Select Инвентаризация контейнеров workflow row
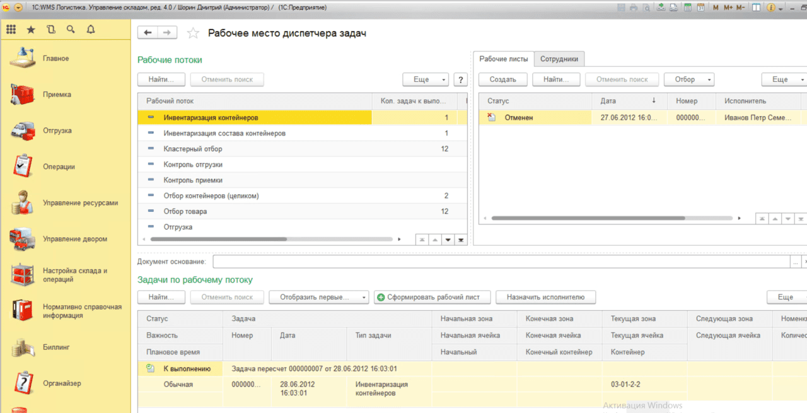Screen dimensions: 807x413 pos(302,117)
